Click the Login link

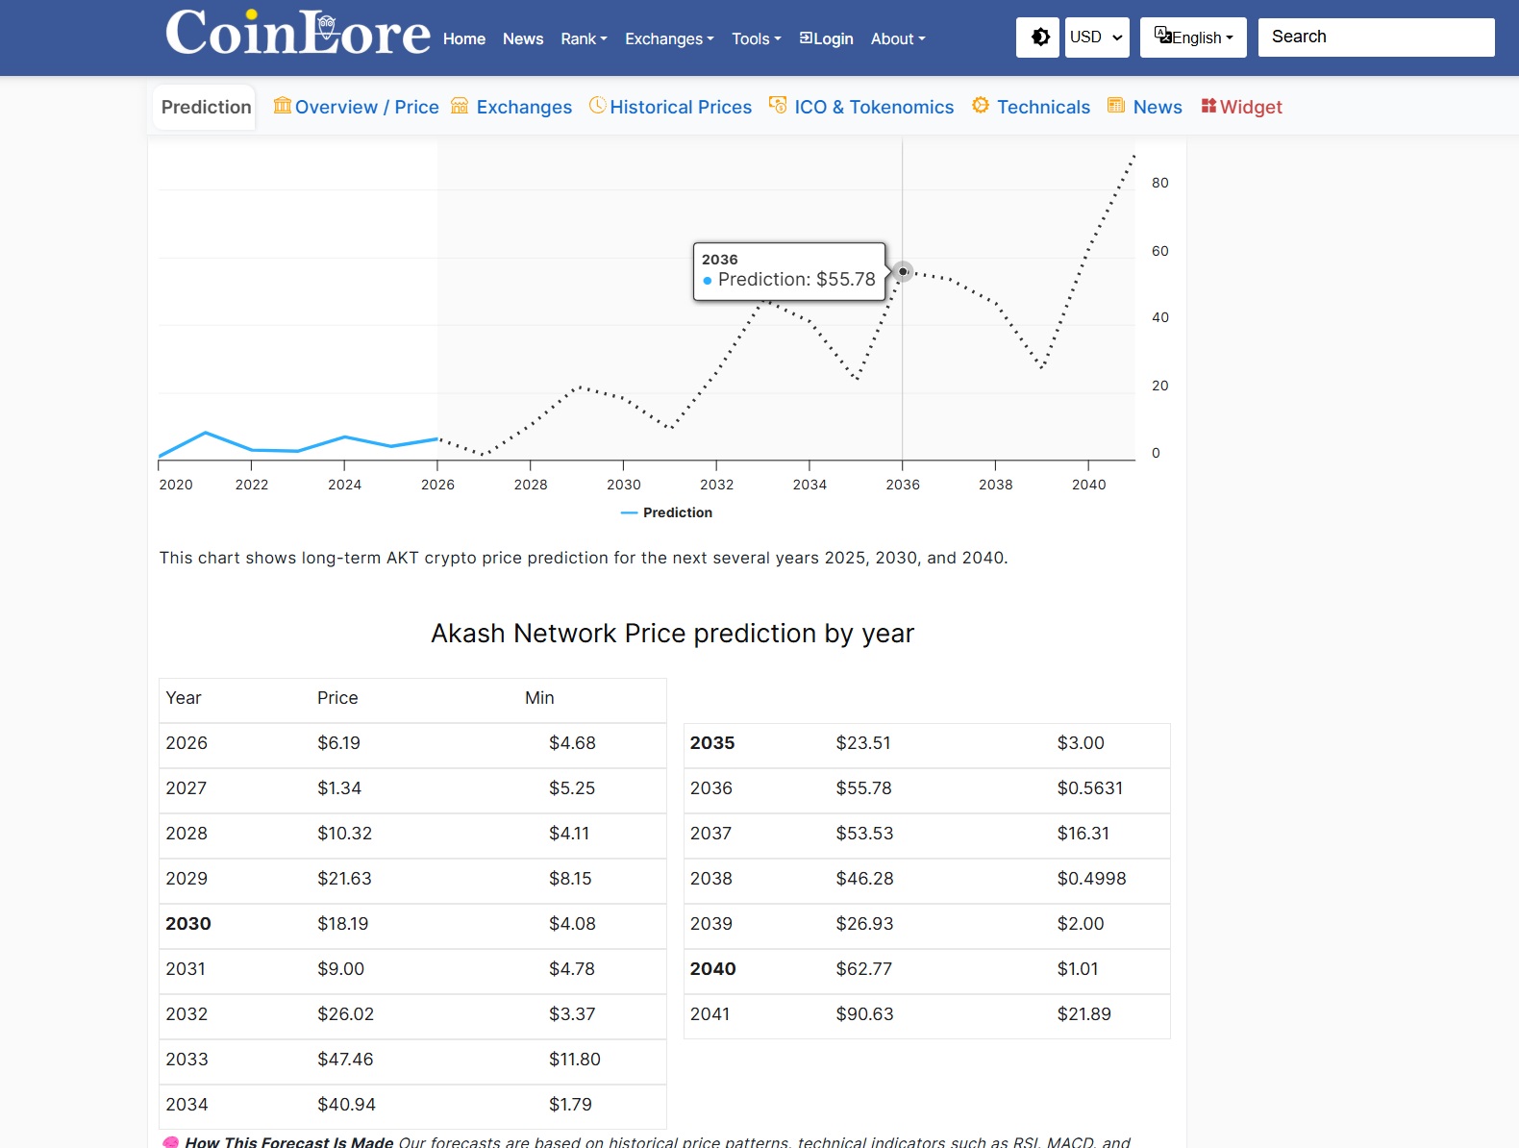click(x=827, y=38)
